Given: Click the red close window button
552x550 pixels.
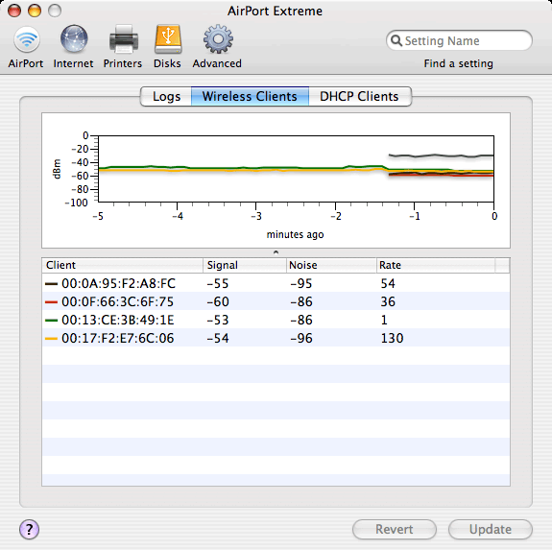Looking at the screenshot, I should click(x=14, y=11).
